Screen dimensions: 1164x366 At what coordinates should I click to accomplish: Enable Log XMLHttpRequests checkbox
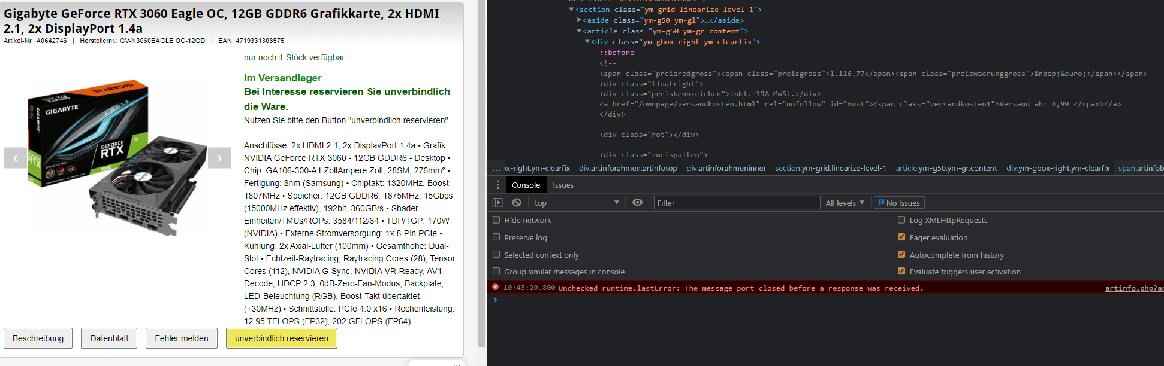[x=901, y=220]
